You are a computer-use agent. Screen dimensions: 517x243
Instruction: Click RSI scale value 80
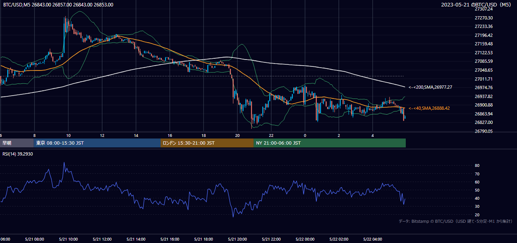pos(477,166)
